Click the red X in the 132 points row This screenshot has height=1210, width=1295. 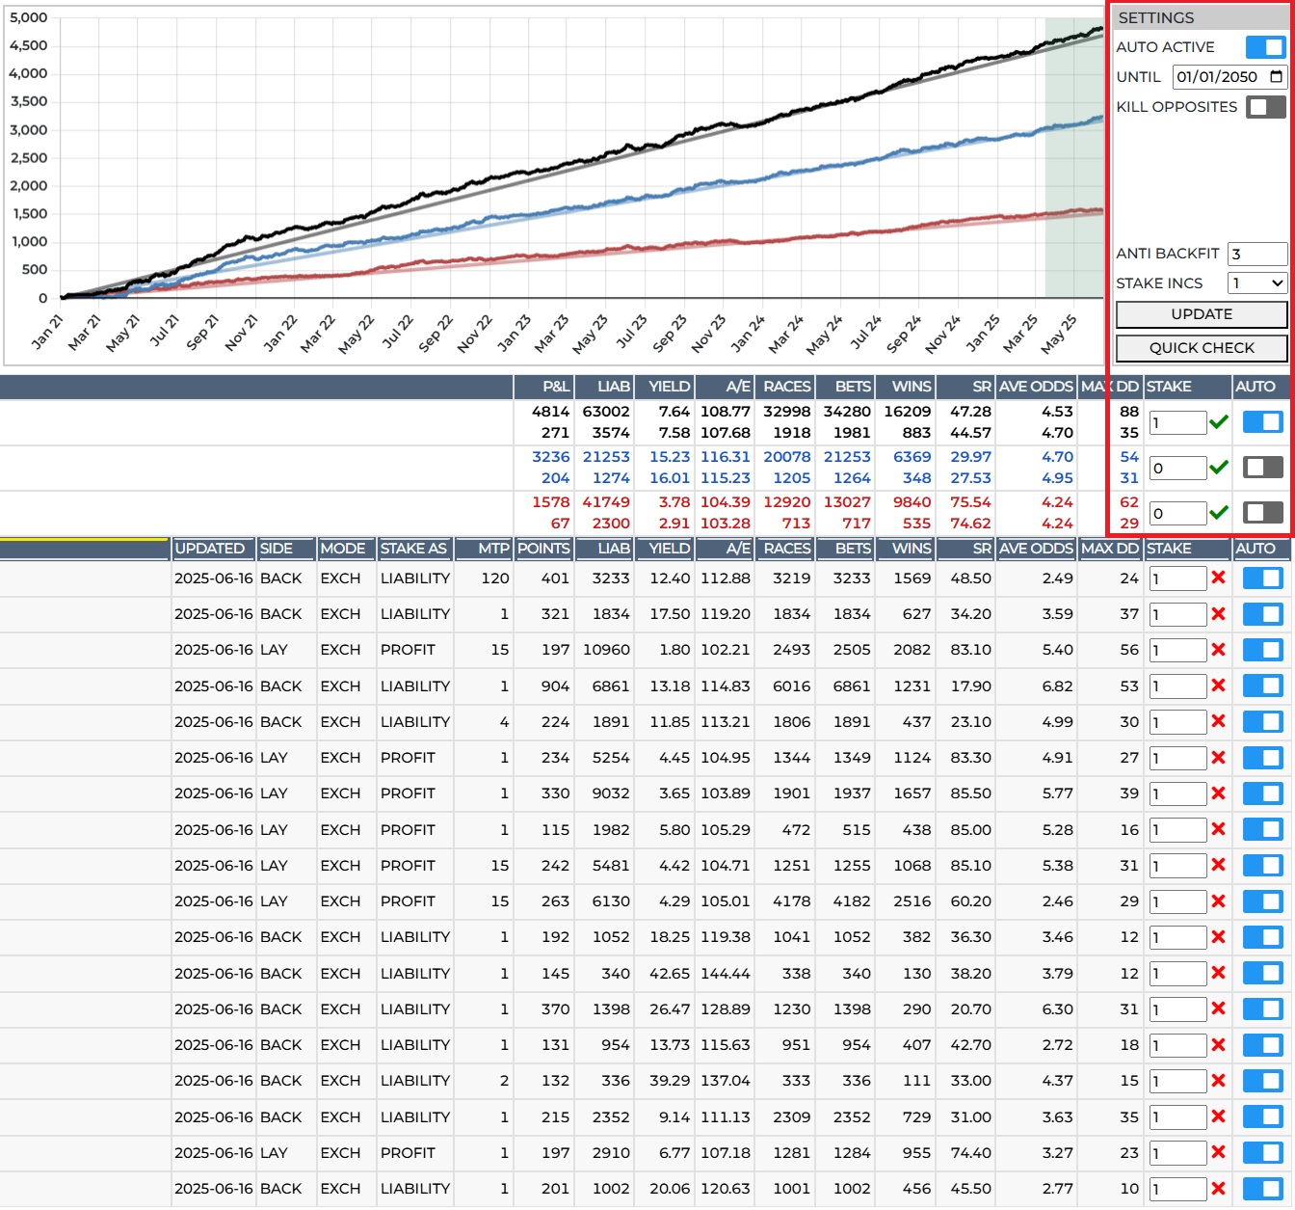click(x=1218, y=1081)
